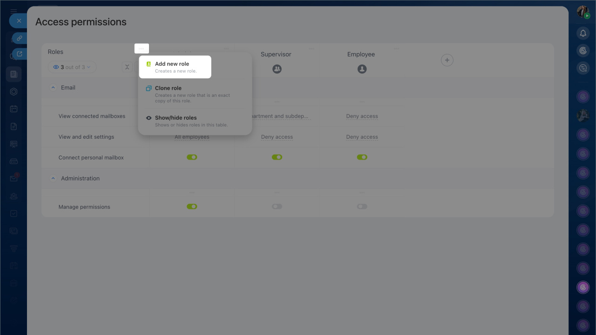Screen dimensions: 596x335
Task: Click the Supervisor role group icon
Action: 277,69
